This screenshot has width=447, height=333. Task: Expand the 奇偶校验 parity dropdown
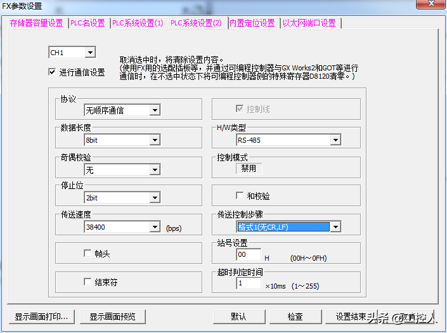(155, 169)
